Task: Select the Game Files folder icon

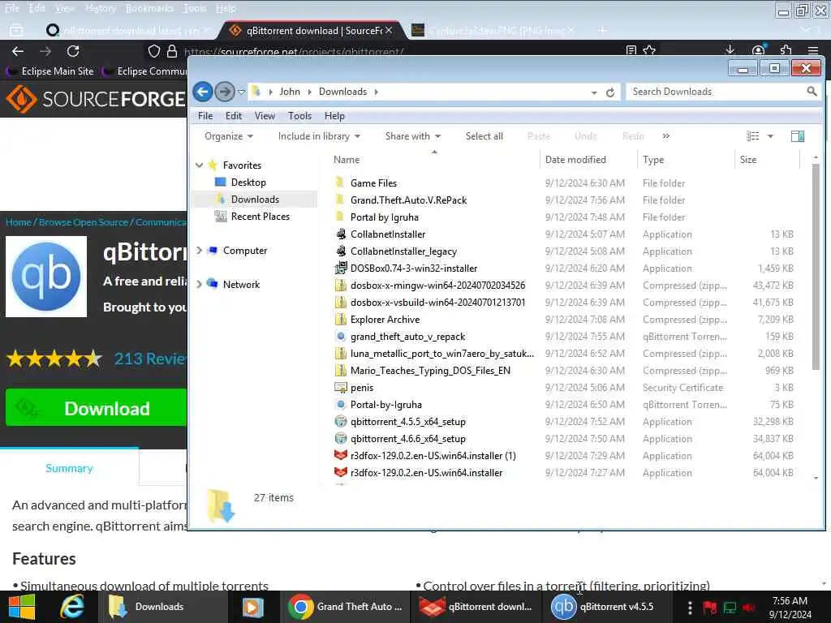Action: point(341,183)
